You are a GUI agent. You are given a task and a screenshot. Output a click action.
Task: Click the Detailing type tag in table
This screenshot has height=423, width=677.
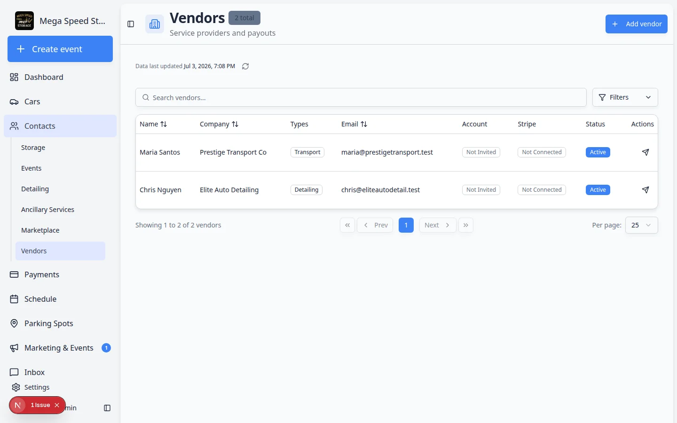click(x=307, y=190)
